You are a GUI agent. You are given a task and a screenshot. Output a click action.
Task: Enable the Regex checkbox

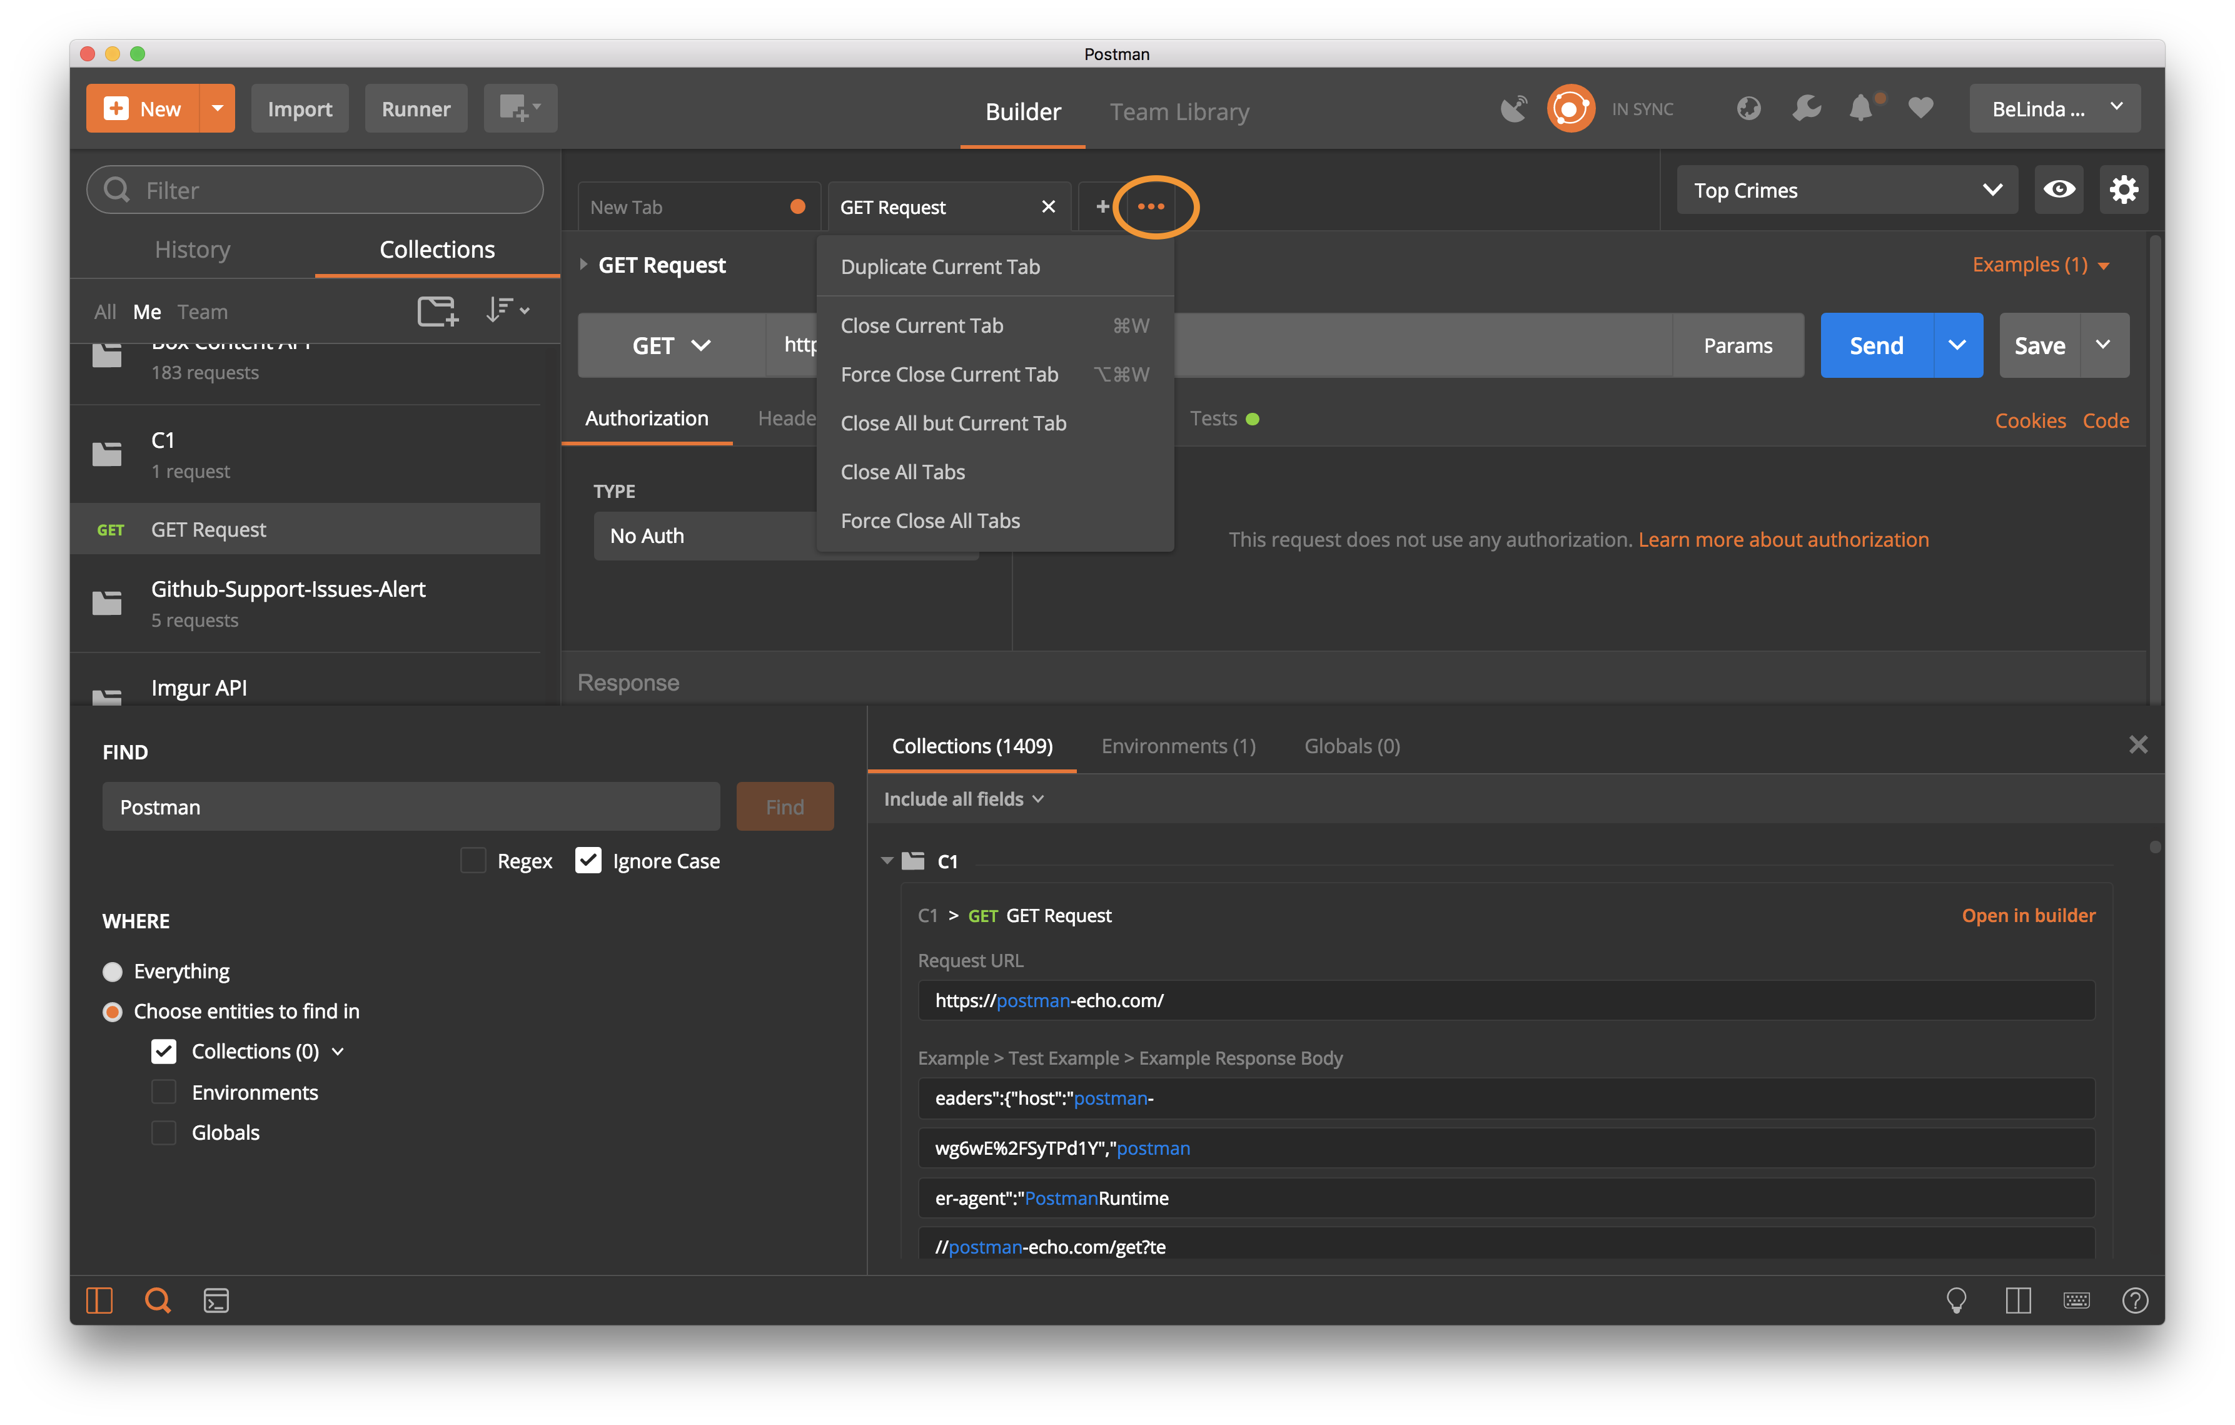pyautogui.click(x=473, y=861)
